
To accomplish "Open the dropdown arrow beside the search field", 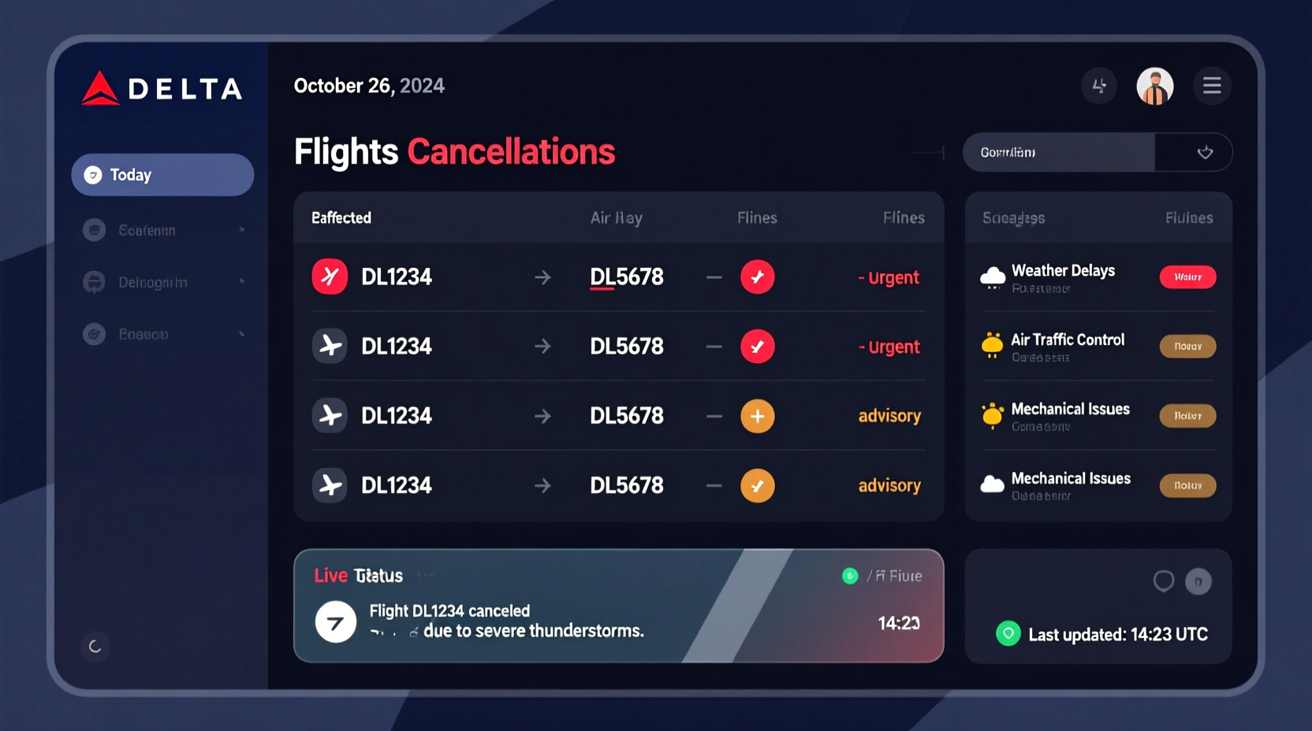I will point(1204,151).
